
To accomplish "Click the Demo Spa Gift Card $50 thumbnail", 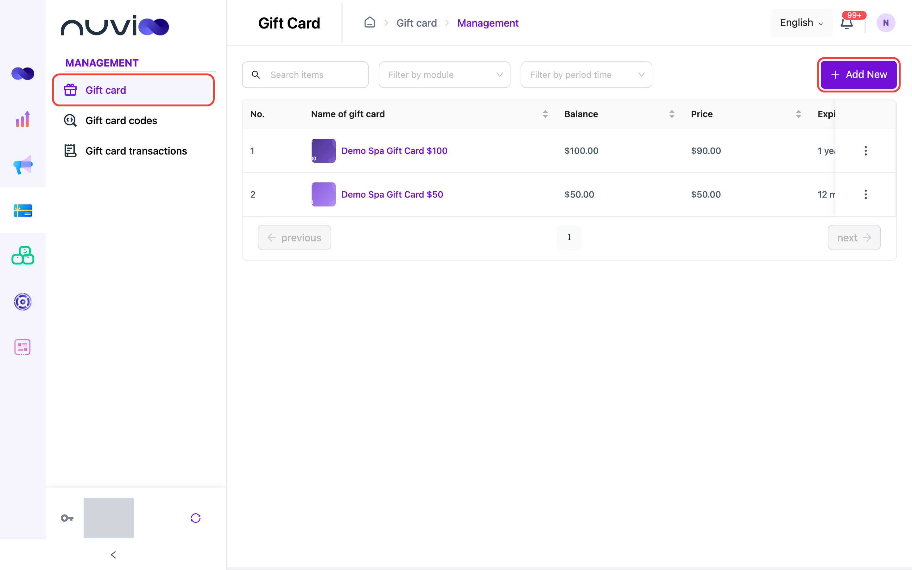I will pos(323,194).
